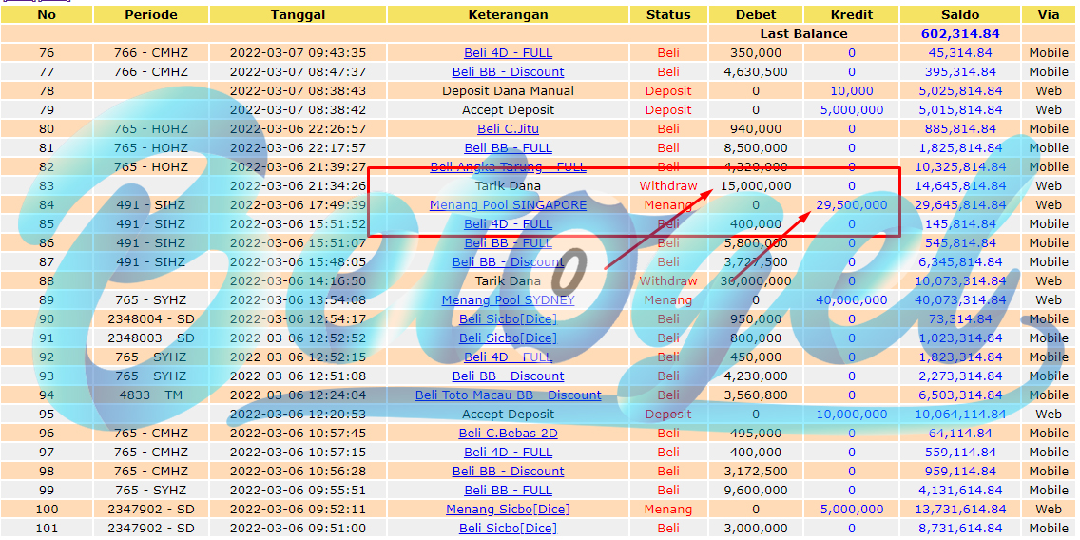1080x540 pixels.
Task: Open Beli 4D - FULL link in row 76
Action: [x=508, y=53]
